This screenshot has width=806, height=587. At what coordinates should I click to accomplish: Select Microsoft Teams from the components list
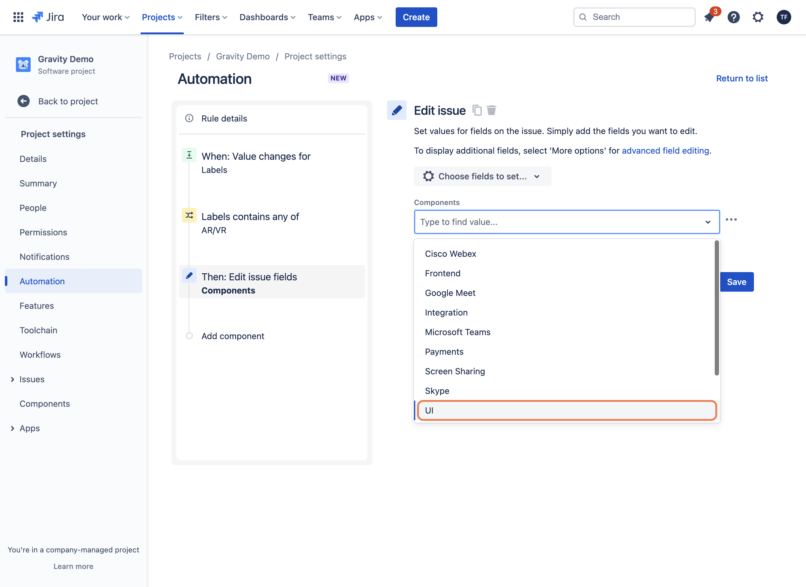pos(565,332)
